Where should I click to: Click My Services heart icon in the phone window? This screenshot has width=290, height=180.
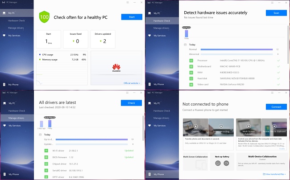point(149,126)
